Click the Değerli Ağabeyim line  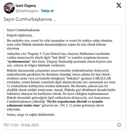[20, 35]
